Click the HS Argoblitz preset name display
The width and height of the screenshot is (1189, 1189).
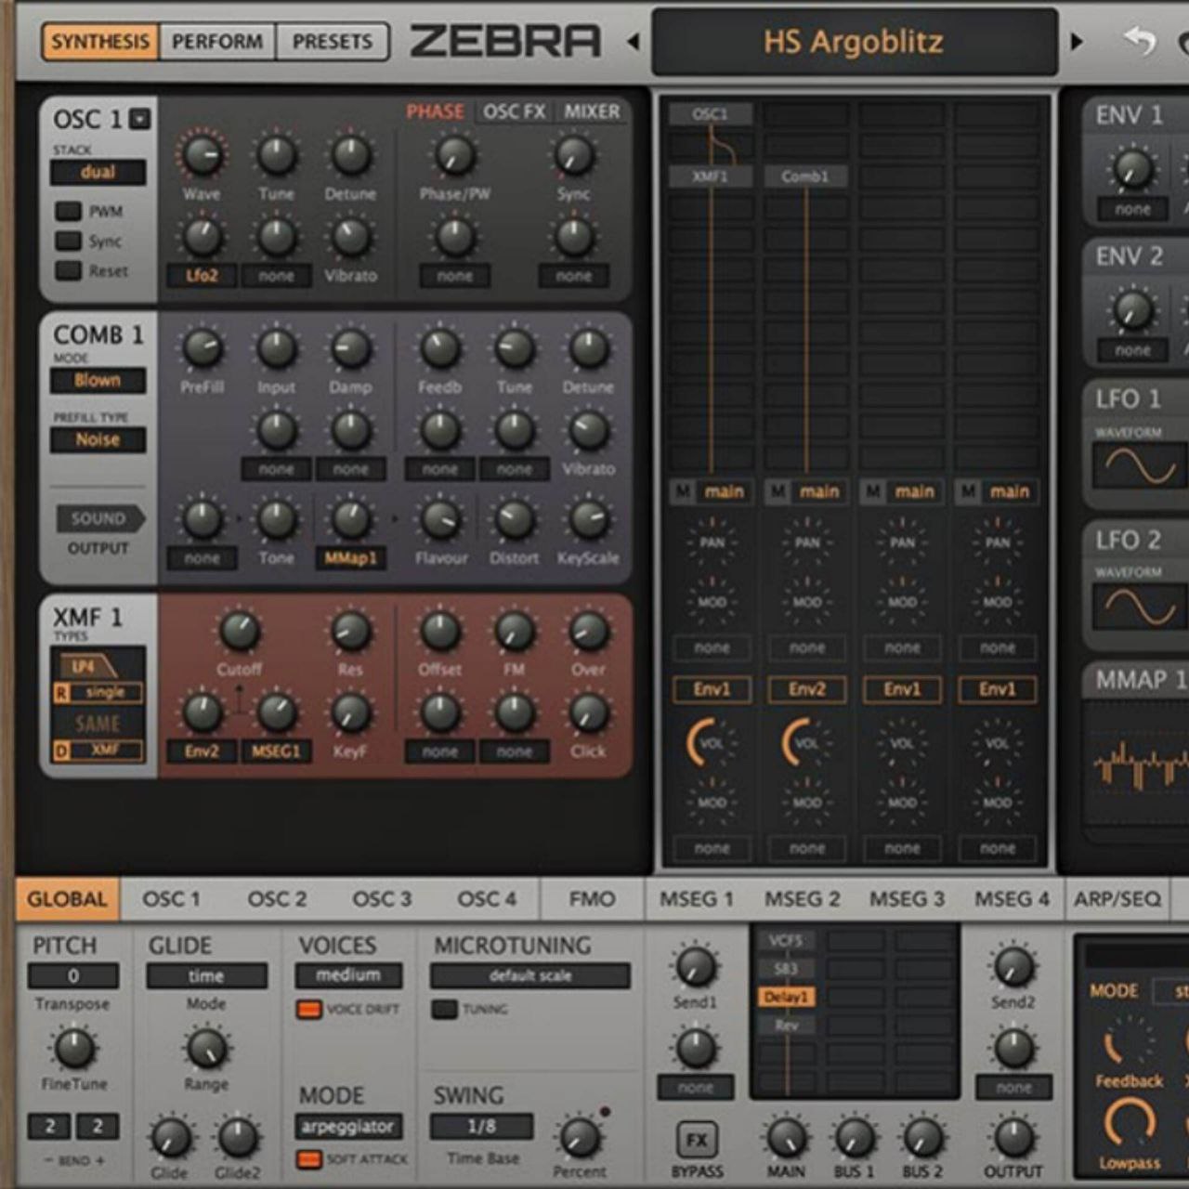(855, 42)
